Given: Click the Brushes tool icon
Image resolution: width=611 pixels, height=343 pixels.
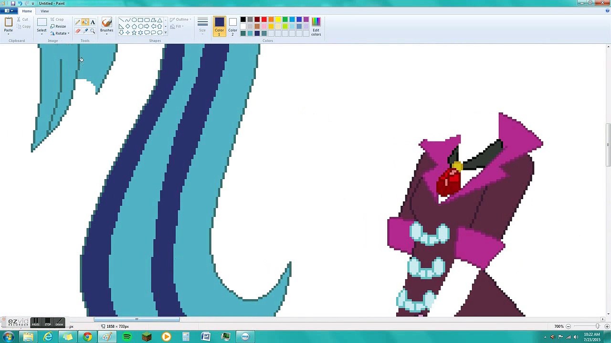Looking at the screenshot, I should pyautogui.click(x=106, y=22).
